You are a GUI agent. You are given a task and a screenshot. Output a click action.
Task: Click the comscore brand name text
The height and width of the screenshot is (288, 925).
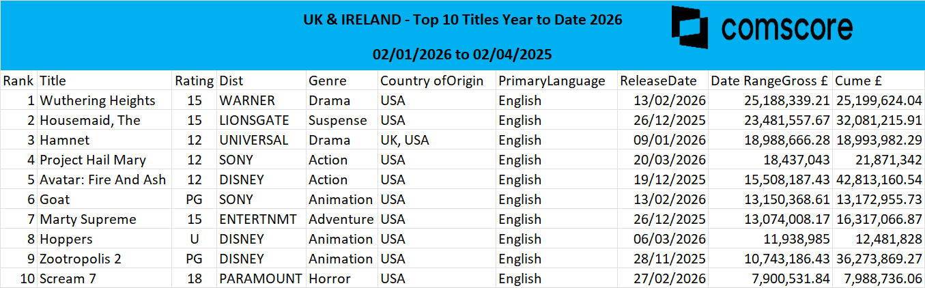pyautogui.click(x=787, y=29)
